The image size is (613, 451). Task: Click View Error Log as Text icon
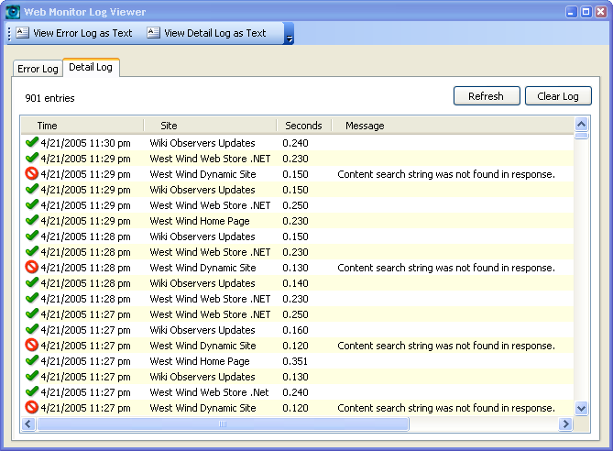23,33
